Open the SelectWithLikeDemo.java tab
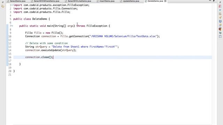 tap(78, 1)
